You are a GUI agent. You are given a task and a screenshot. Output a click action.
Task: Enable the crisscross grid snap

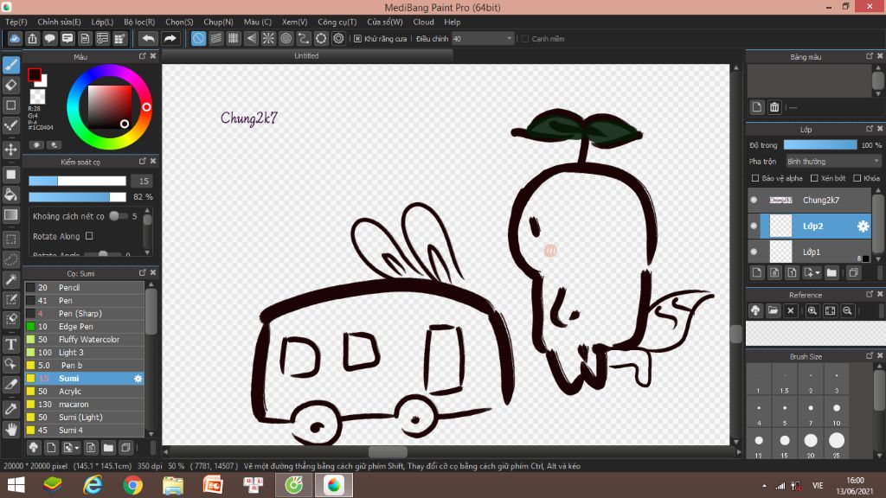click(234, 38)
